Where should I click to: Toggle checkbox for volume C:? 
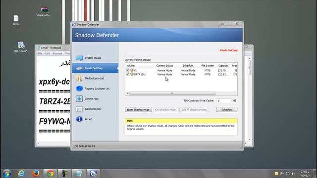click(128, 70)
